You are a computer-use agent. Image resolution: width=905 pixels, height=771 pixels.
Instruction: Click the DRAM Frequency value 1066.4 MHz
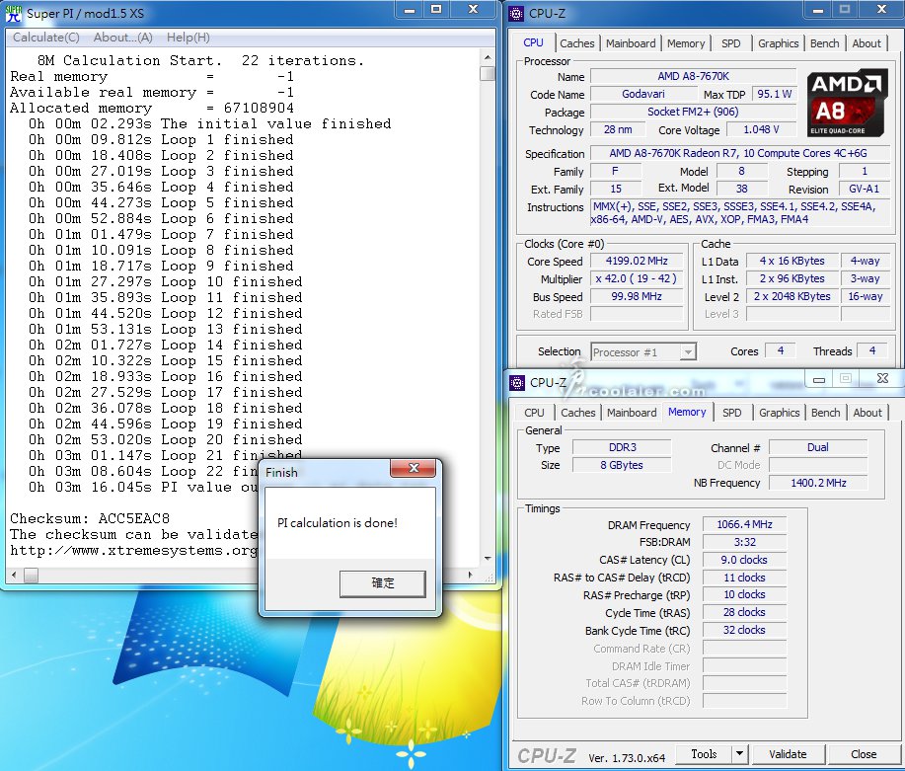744,524
